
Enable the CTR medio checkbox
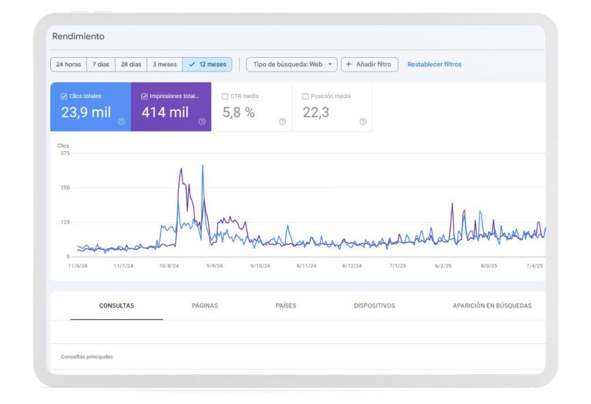[225, 96]
